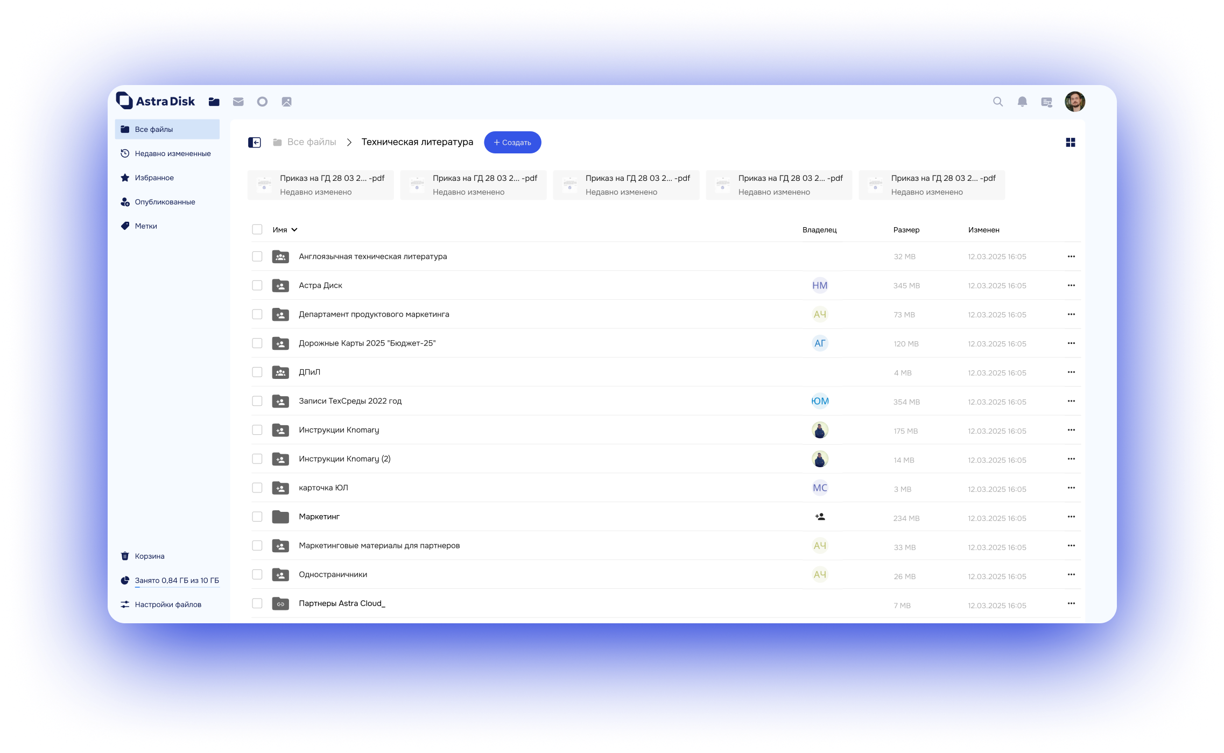
Task: Open Избранное section in sidebar
Action: point(154,178)
